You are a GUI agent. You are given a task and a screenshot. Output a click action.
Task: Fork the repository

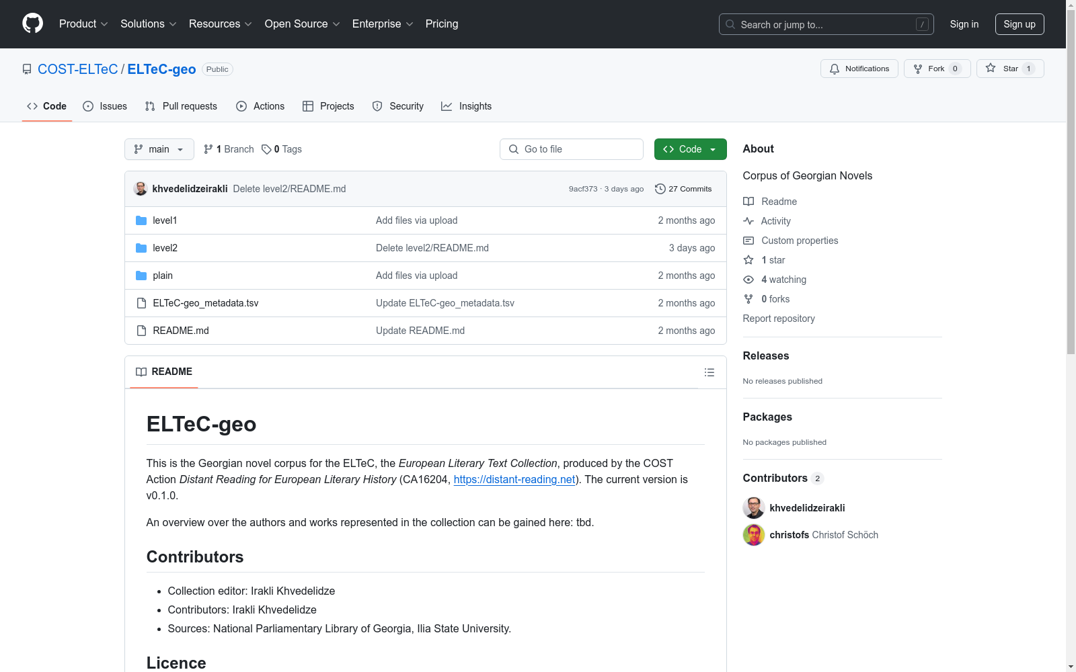click(x=937, y=69)
